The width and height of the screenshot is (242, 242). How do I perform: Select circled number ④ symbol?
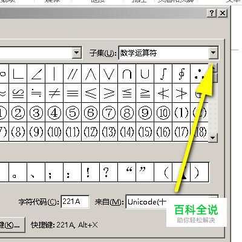[54, 113]
